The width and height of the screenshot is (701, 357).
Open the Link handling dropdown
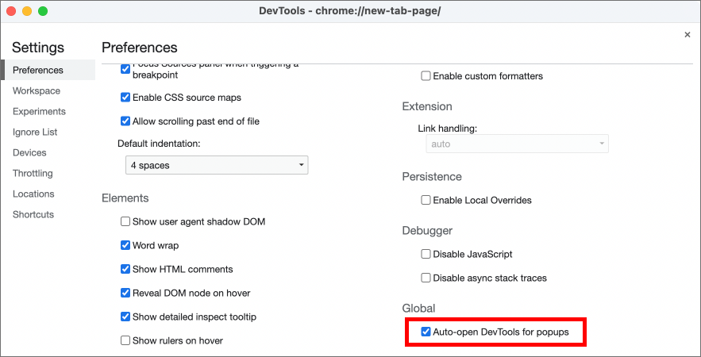517,144
